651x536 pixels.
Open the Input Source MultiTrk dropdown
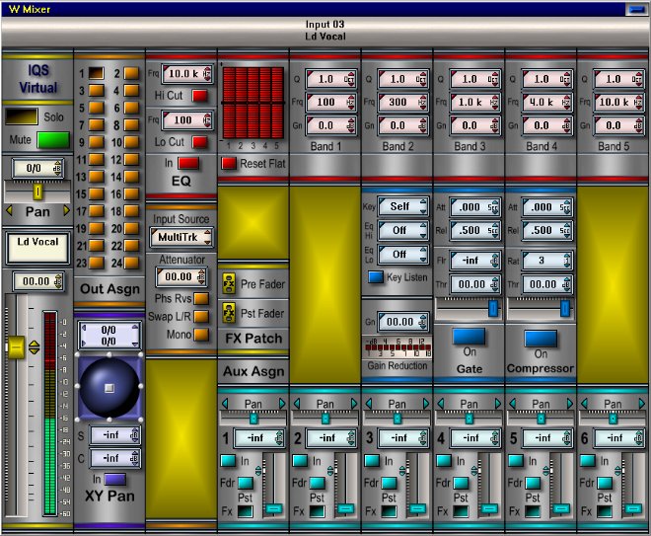(x=180, y=237)
